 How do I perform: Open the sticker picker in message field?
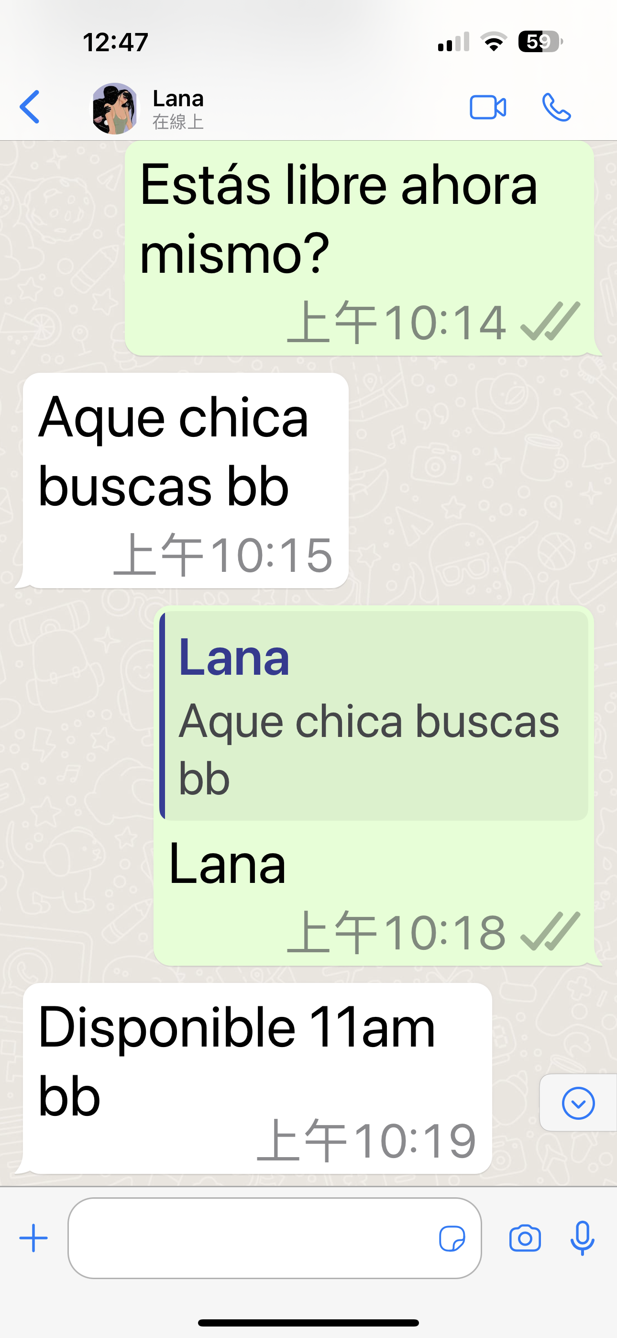(x=452, y=1239)
